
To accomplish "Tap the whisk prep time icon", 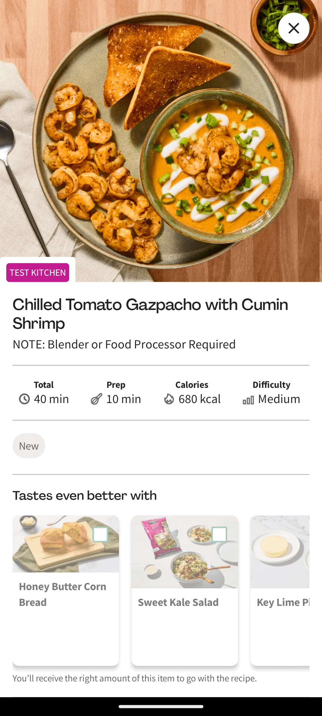I will (x=97, y=399).
